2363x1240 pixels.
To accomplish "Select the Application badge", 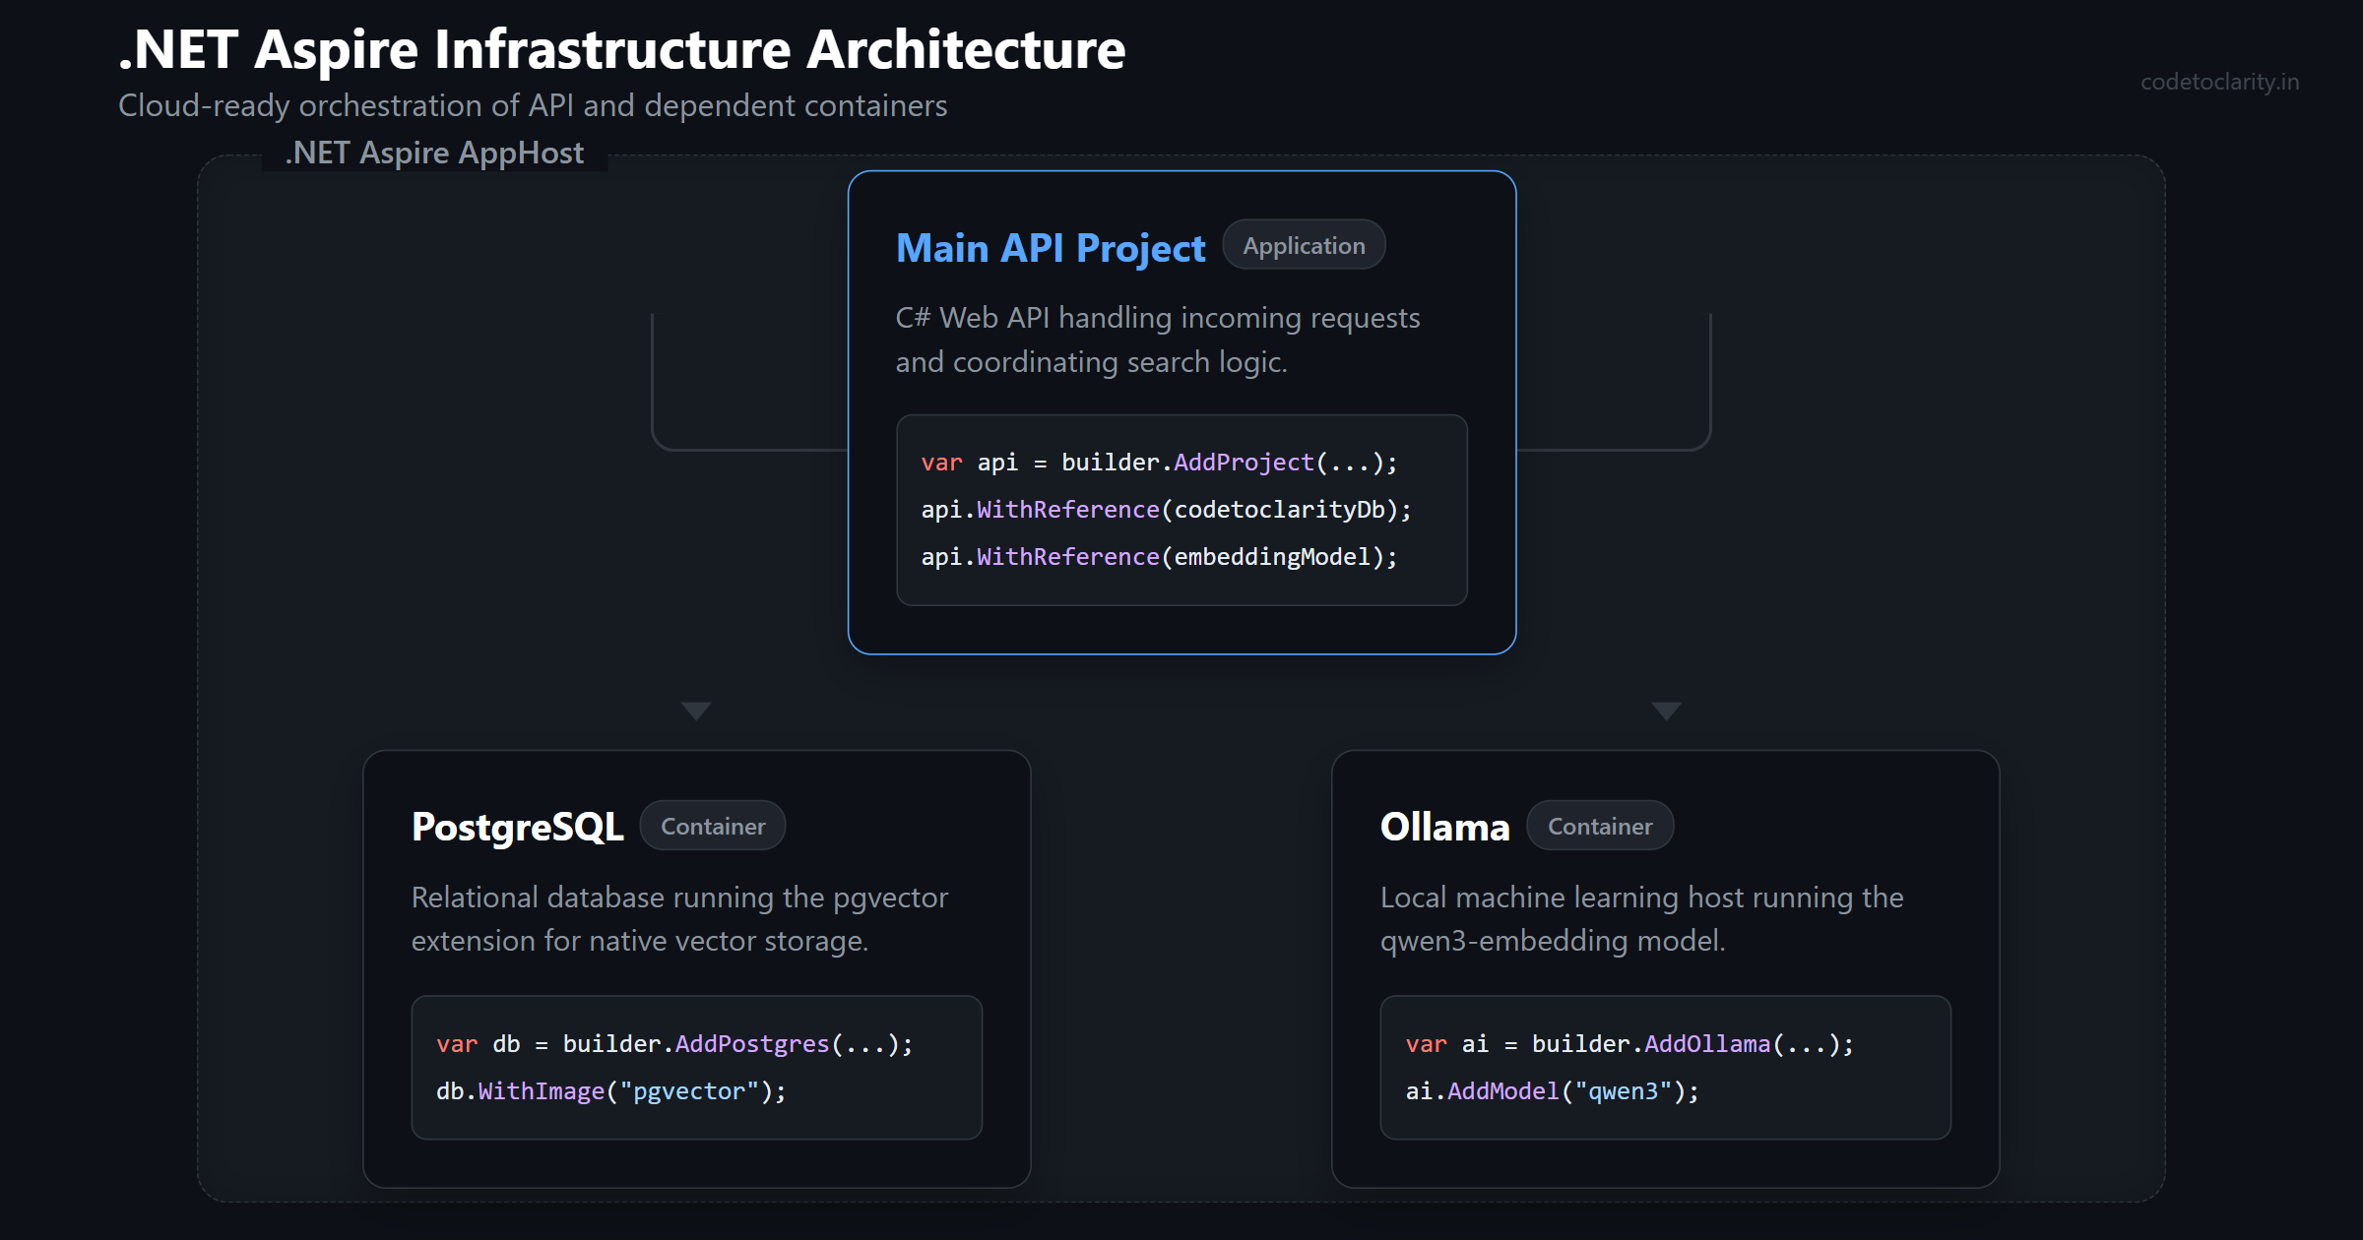I will click(x=1304, y=245).
